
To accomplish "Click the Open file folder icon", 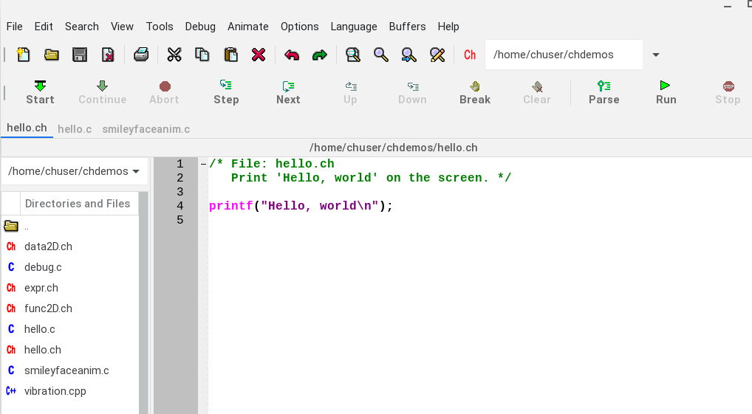I will pyautogui.click(x=52, y=55).
